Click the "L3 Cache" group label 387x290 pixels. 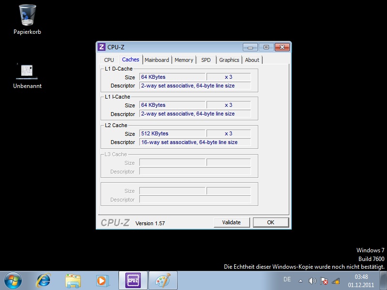116,154
